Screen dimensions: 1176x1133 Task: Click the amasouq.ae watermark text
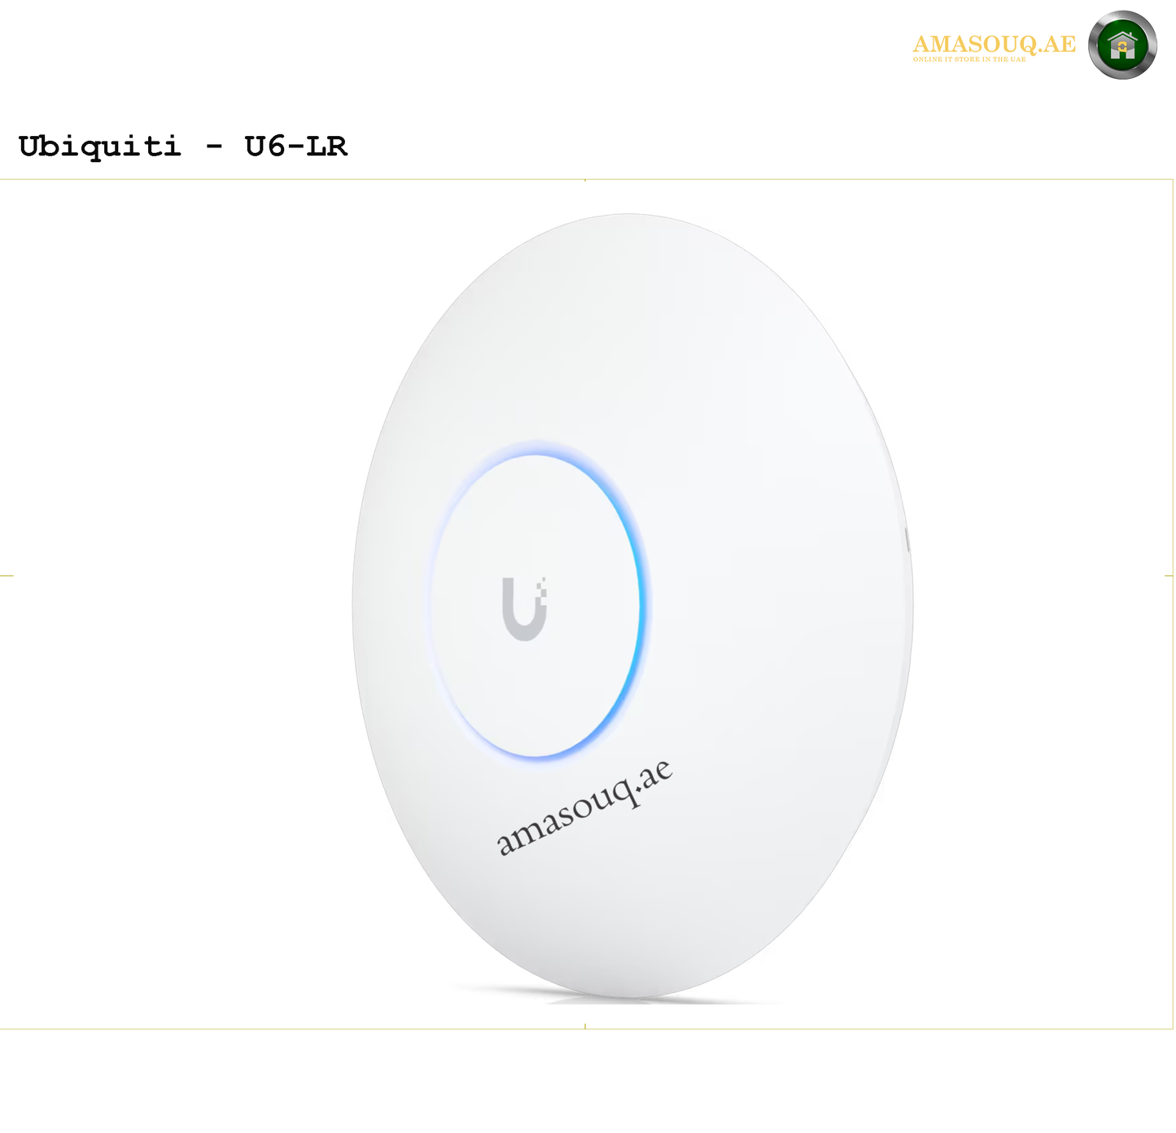click(584, 807)
